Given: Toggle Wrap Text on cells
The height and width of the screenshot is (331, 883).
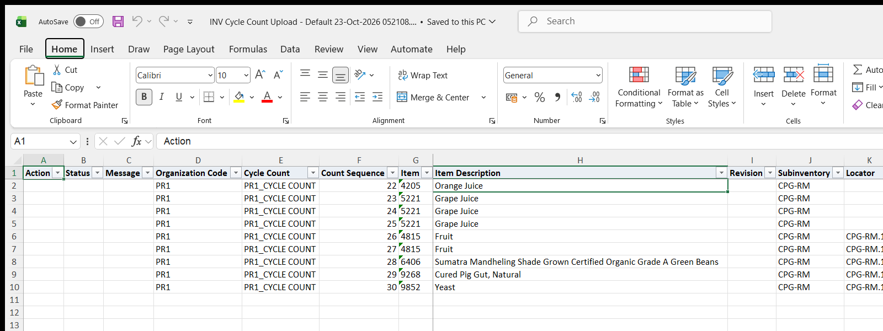Looking at the screenshot, I should coord(423,75).
